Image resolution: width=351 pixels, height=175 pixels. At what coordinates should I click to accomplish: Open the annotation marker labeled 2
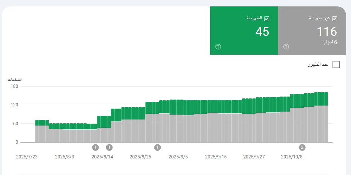[302, 147]
